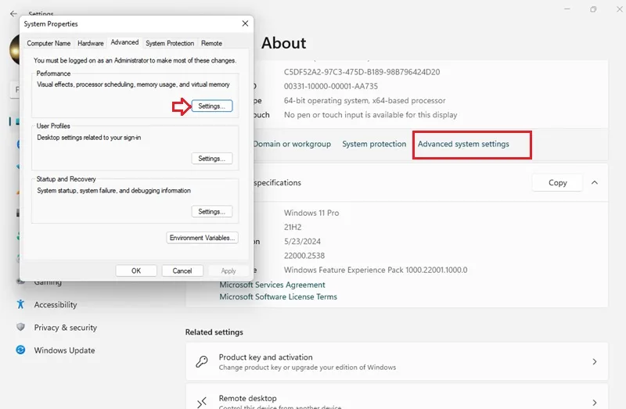626x409 pixels.
Task: Click the Windows Update sync icon
Action: [x=20, y=350]
